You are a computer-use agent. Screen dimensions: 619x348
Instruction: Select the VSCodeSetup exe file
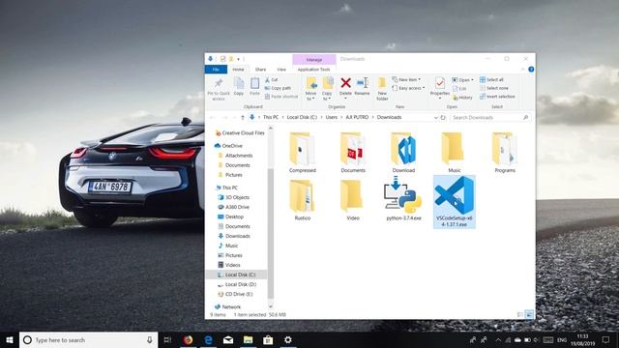455,202
